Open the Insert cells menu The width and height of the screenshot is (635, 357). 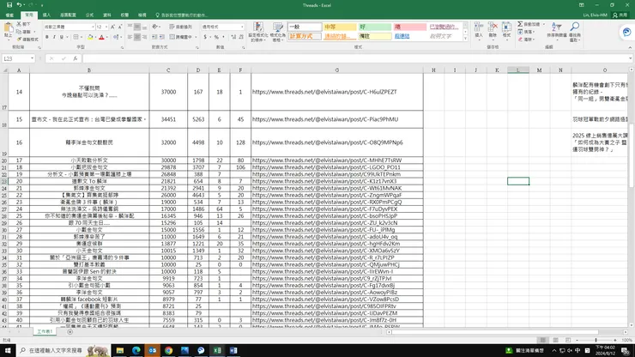click(x=479, y=30)
